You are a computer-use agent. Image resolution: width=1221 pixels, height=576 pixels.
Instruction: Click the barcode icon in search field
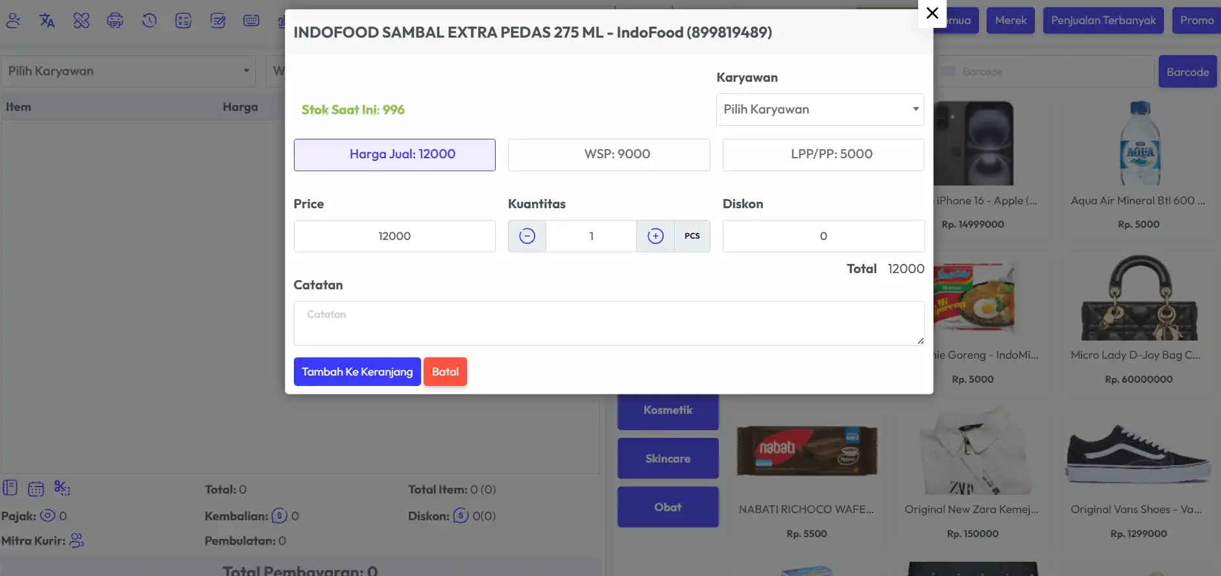(x=949, y=71)
